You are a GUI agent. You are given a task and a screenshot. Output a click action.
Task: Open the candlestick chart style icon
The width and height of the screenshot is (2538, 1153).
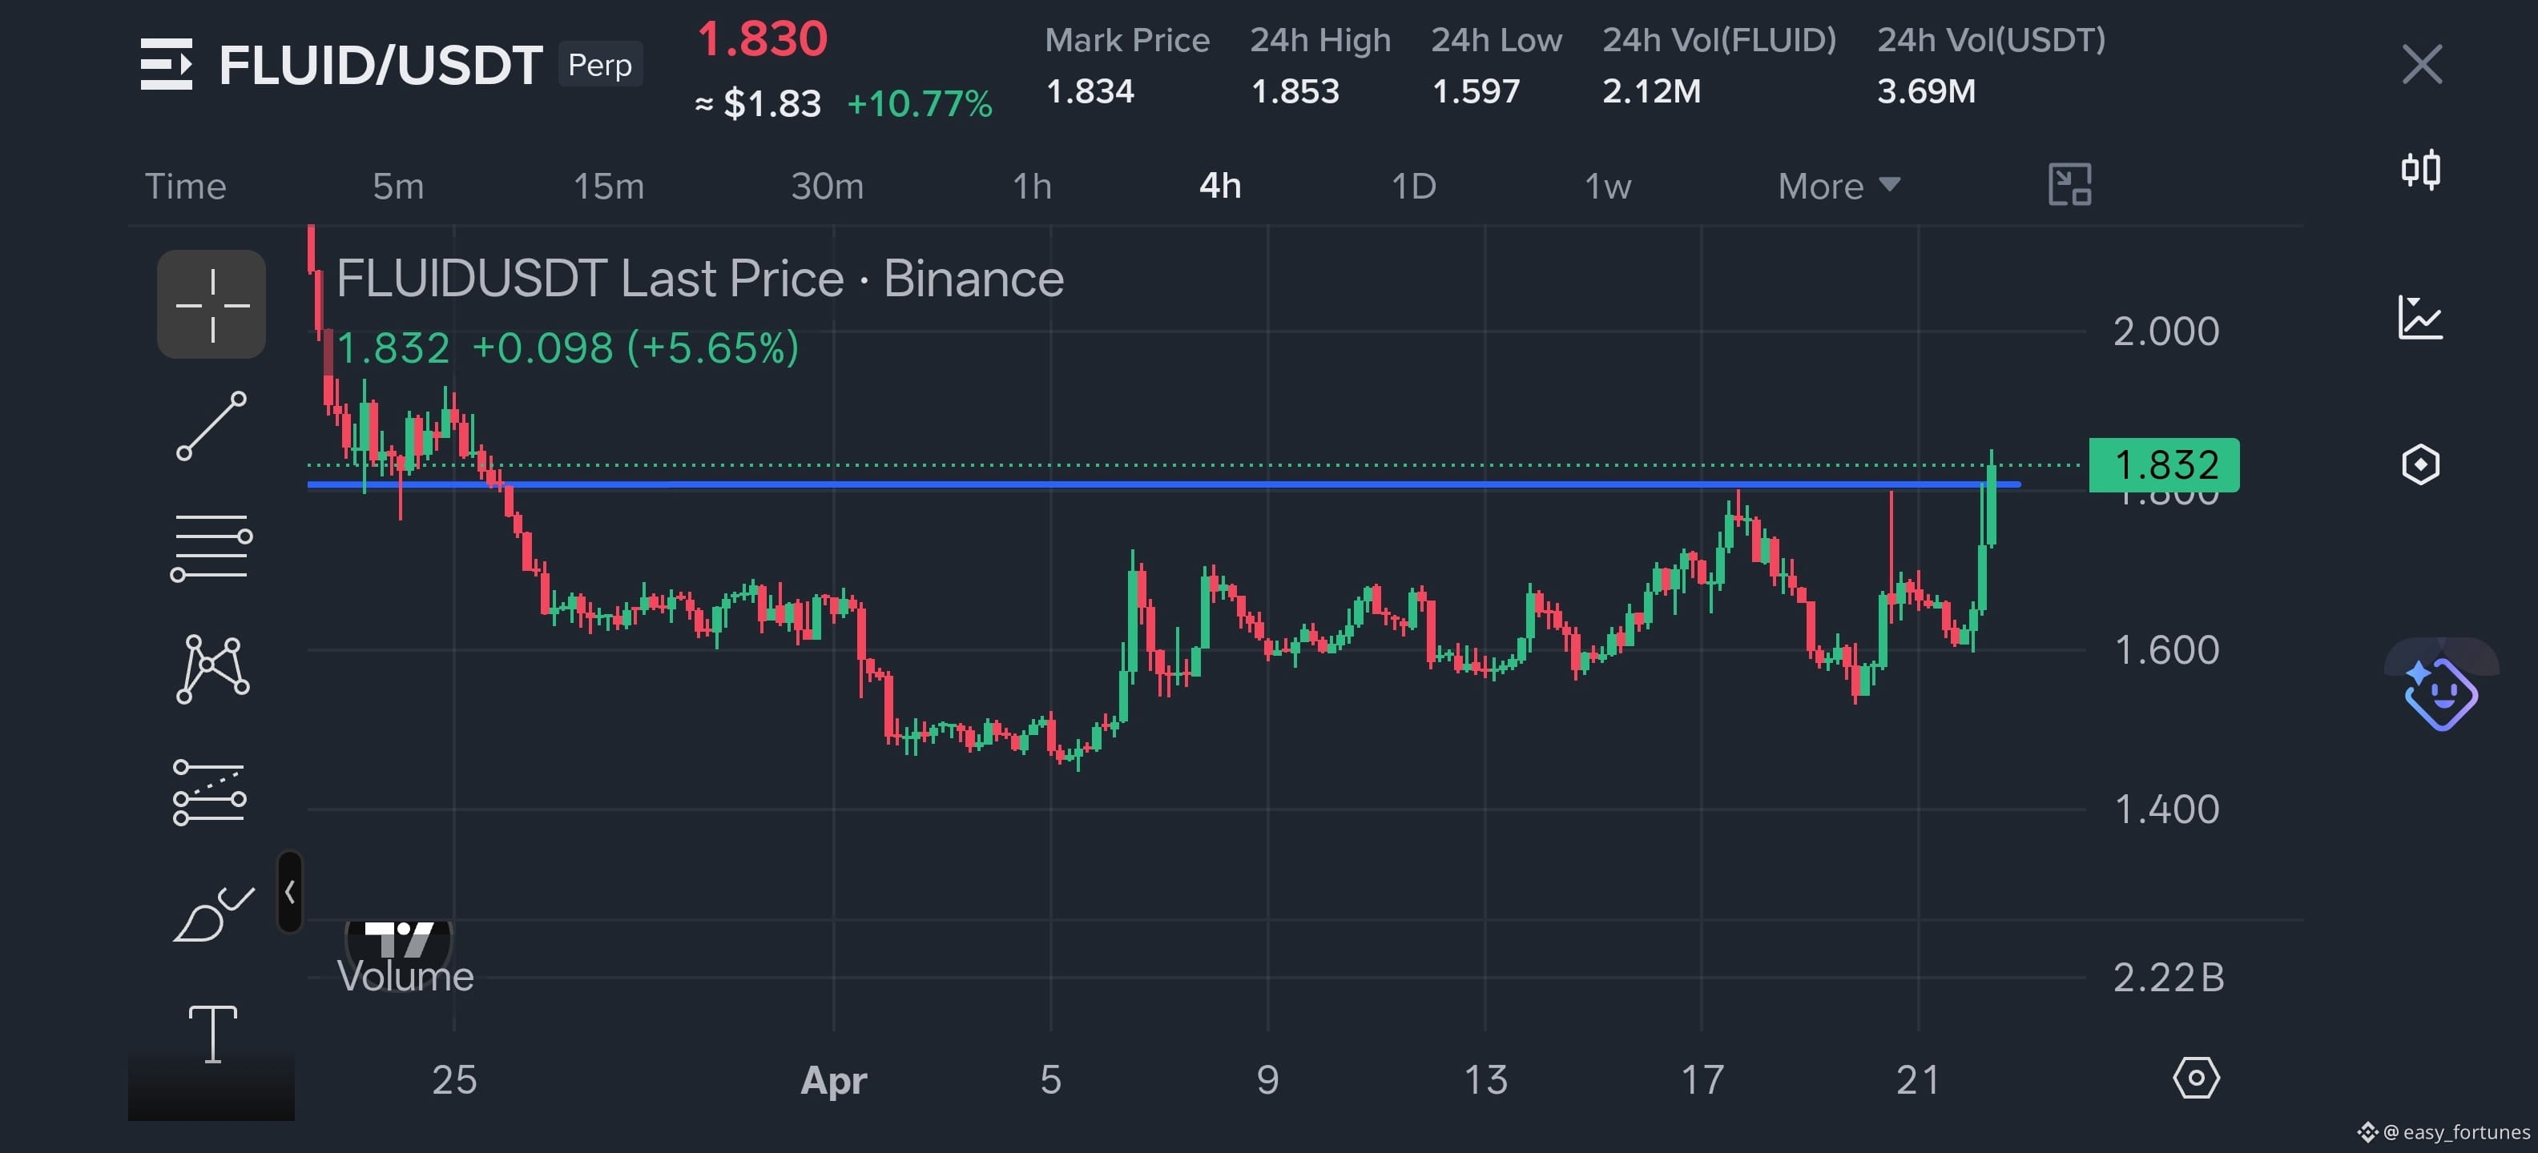click(2421, 170)
